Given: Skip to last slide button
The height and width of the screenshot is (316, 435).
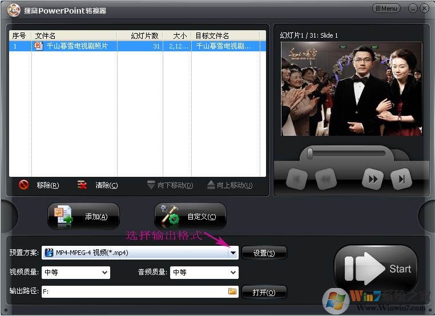Looking at the screenshot, I should pyautogui.click(x=401, y=179).
